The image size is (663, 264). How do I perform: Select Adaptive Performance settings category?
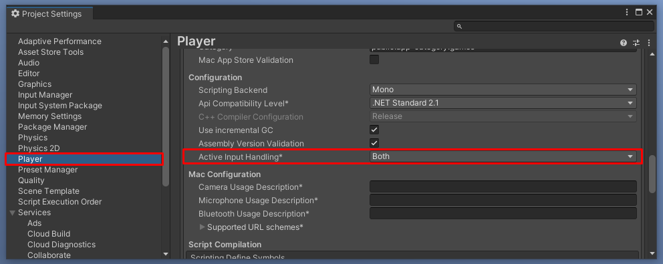click(x=59, y=41)
